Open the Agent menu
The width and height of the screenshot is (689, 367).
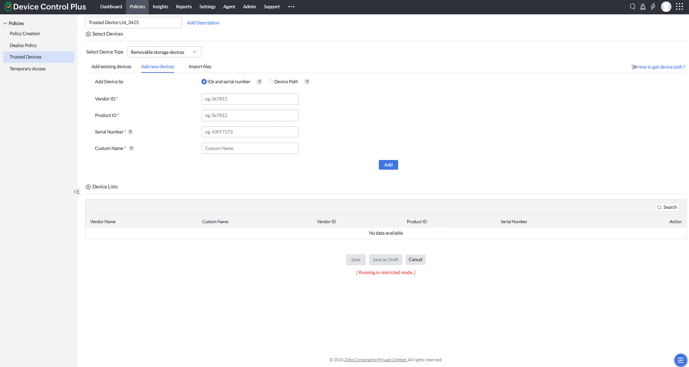pos(229,7)
